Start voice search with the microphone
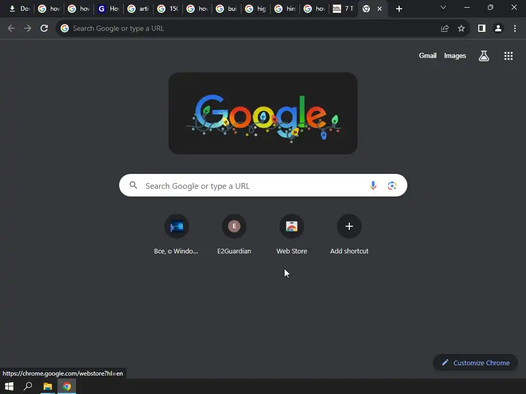 [x=373, y=185]
